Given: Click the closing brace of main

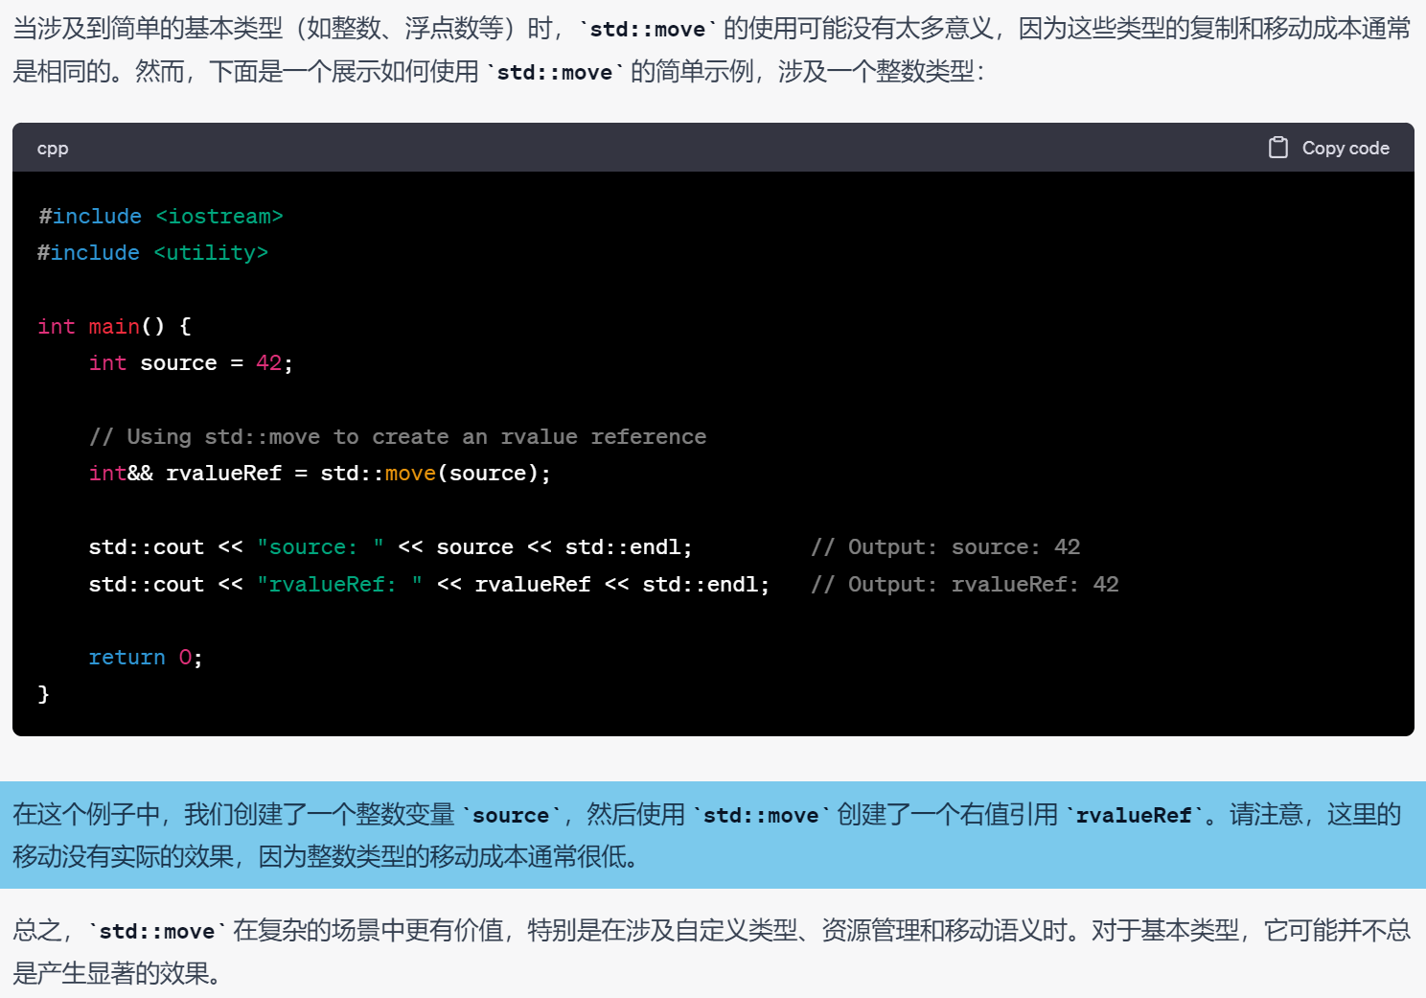Looking at the screenshot, I should (x=43, y=694).
